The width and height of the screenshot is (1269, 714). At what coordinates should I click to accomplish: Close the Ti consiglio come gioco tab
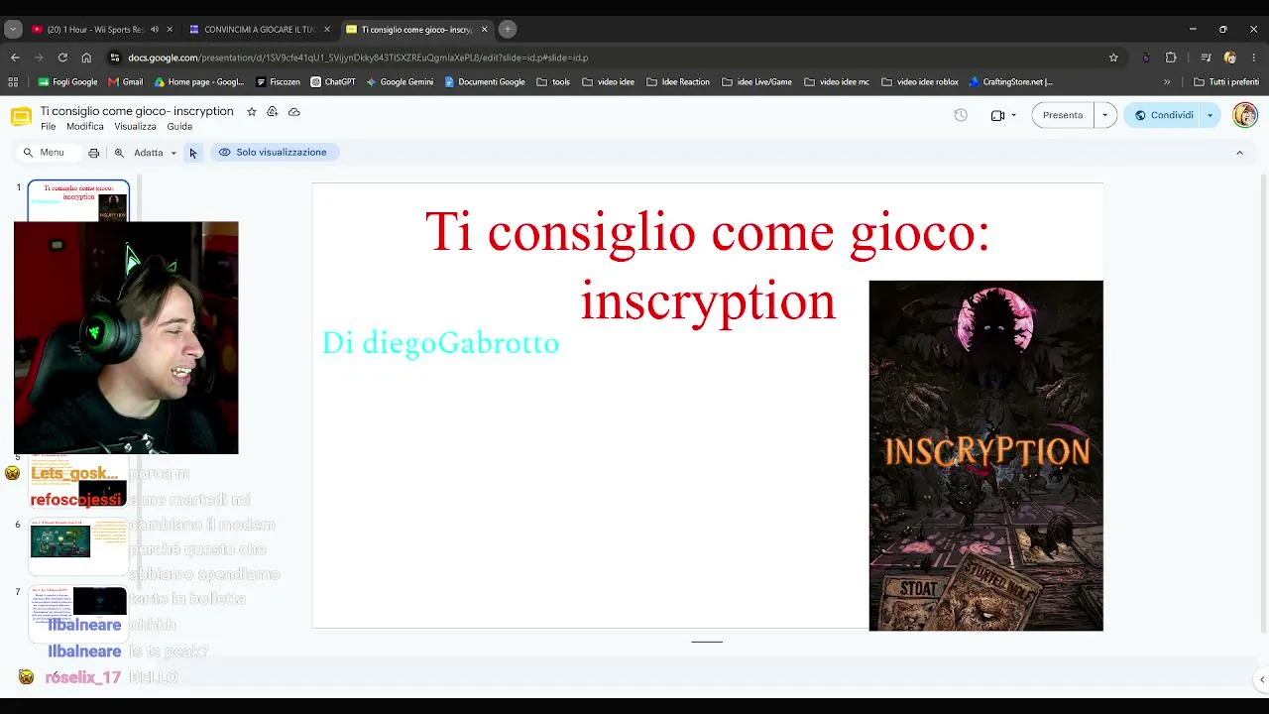[485, 30]
